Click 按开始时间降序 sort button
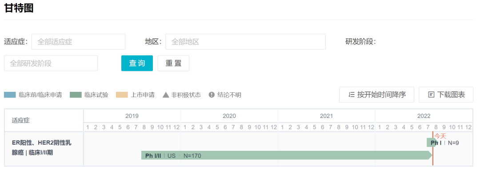The width and height of the screenshot is (480, 173). point(376,95)
